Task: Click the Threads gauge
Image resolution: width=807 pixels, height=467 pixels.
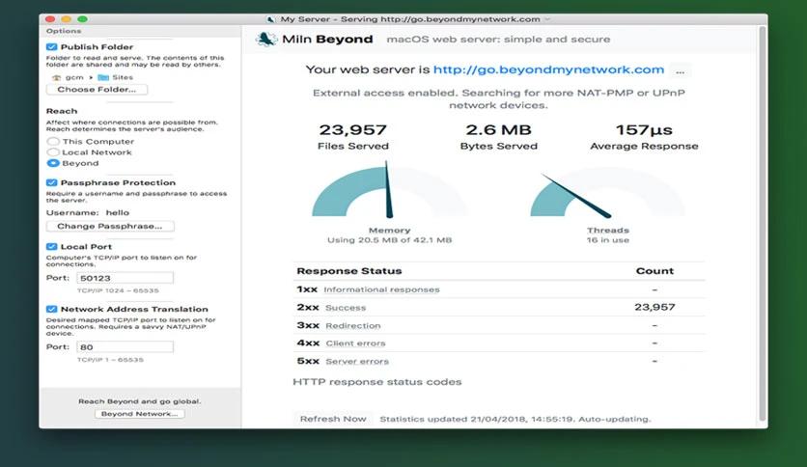Action: coord(608,192)
